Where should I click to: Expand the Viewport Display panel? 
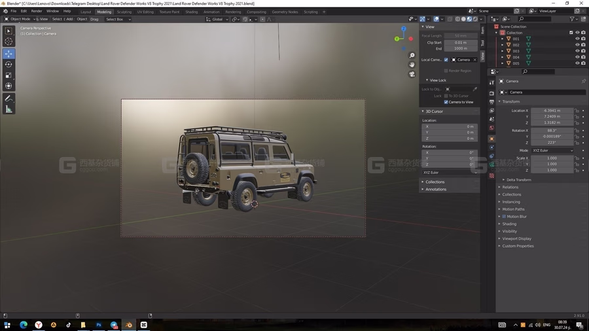(x=516, y=239)
